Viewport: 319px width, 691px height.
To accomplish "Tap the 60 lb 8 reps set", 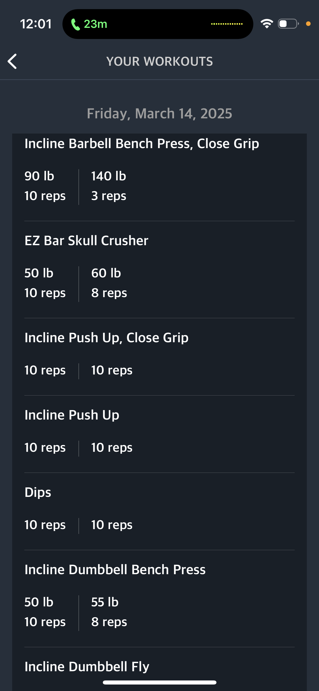I will (109, 283).
